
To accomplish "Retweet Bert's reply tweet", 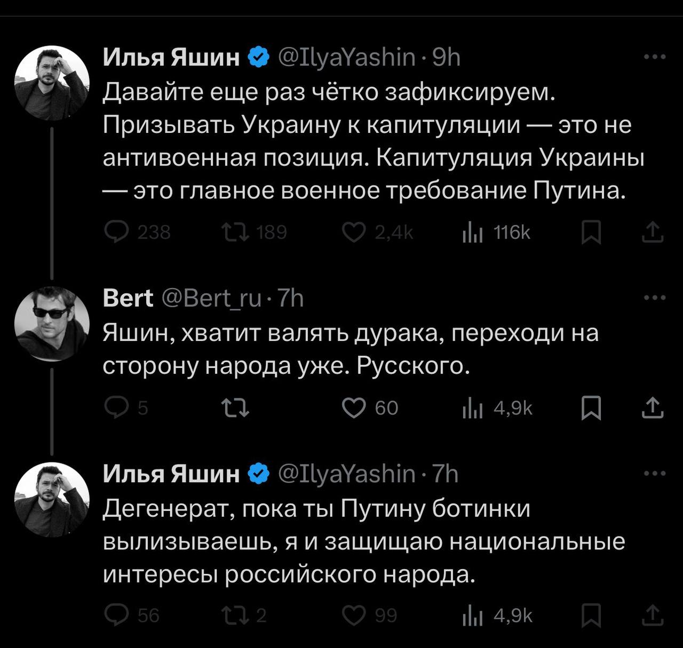I will click(x=235, y=408).
